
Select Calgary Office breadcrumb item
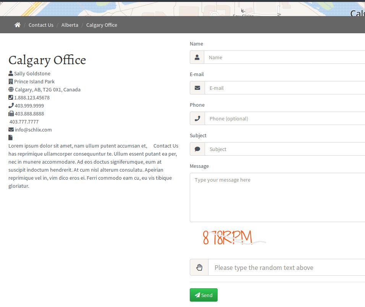tap(102, 25)
